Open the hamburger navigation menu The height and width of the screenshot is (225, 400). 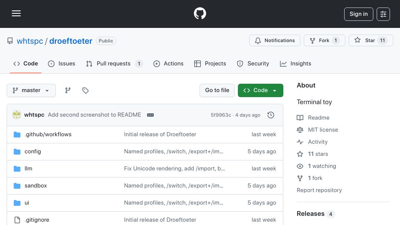[x=16, y=13]
